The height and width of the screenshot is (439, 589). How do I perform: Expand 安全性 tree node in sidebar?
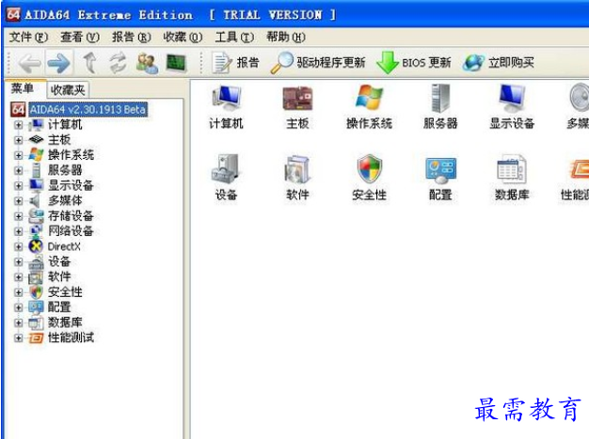point(18,292)
